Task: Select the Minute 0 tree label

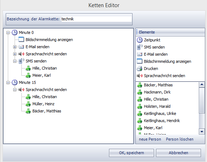Action: click(26, 32)
